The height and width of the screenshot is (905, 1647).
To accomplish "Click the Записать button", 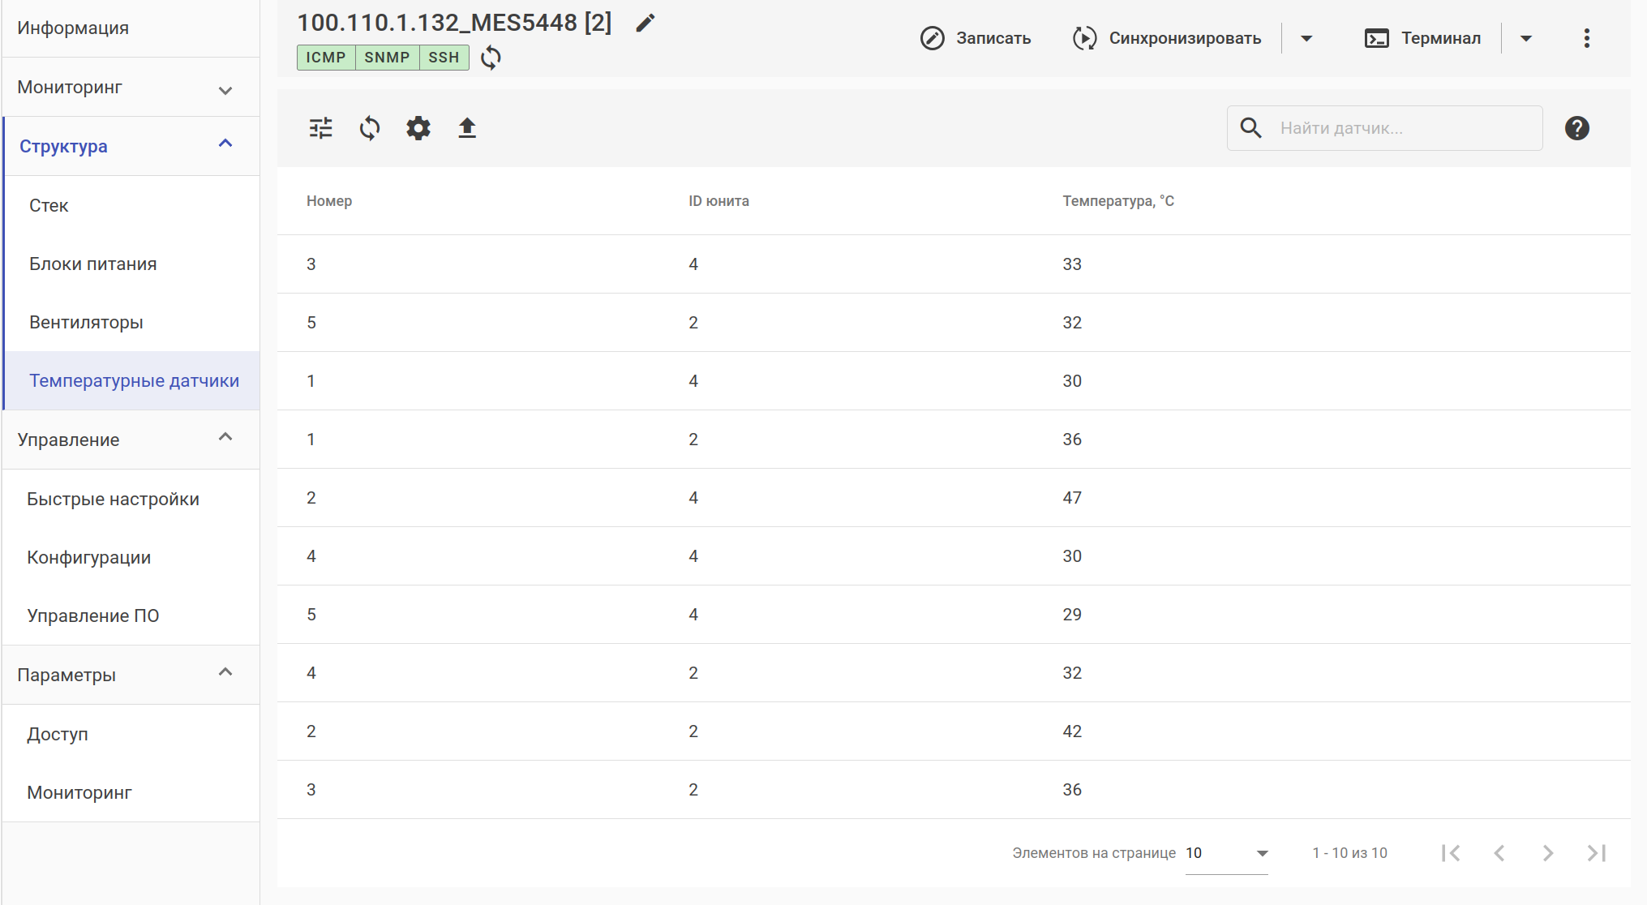I will point(976,38).
